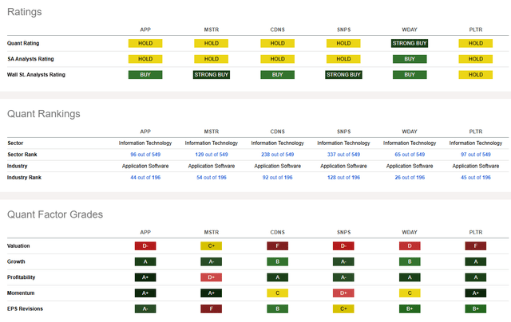Click SNPS's STRONG BUY Wall St. Analysts badge

(344, 75)
